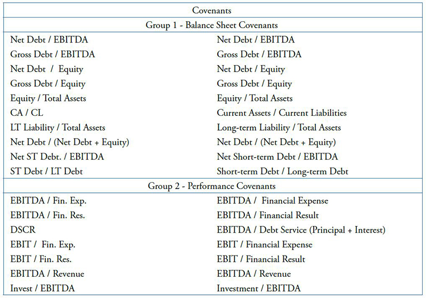Select the "Investment / EBITDA" text
The height and width of the screenshot is (298, 426).
point(258,288)
